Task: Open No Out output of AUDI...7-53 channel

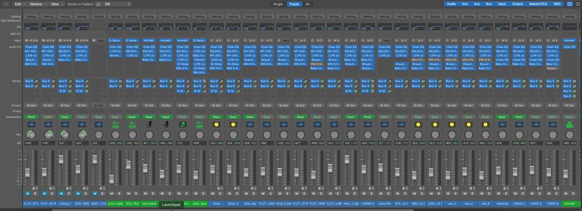Action: (x=98, y=106)
